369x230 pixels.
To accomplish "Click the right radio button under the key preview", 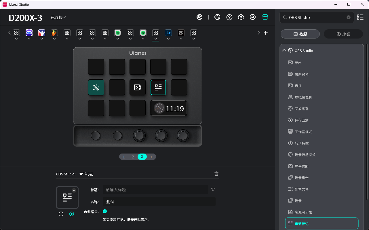I will 72,214.
